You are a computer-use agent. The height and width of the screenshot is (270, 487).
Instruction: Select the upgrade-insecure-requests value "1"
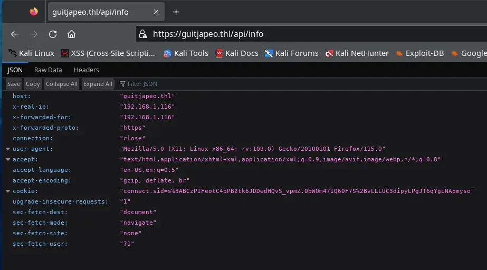pos(125,202)
